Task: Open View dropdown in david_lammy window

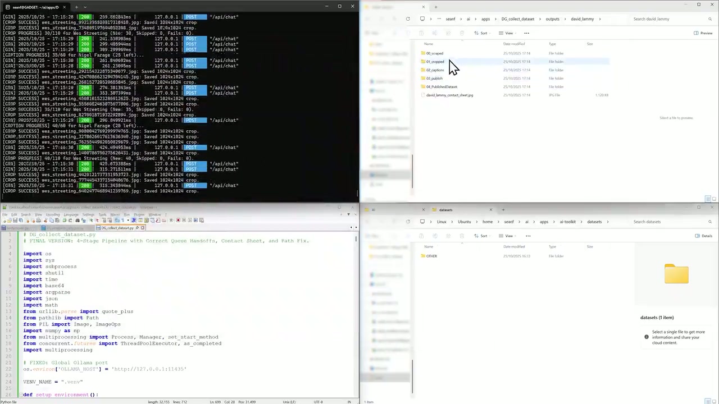Action: tap(508, 33)
